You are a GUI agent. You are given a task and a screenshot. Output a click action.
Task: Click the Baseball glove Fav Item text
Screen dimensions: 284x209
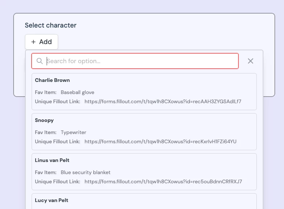pyautogui.click(x=78, y=92)
